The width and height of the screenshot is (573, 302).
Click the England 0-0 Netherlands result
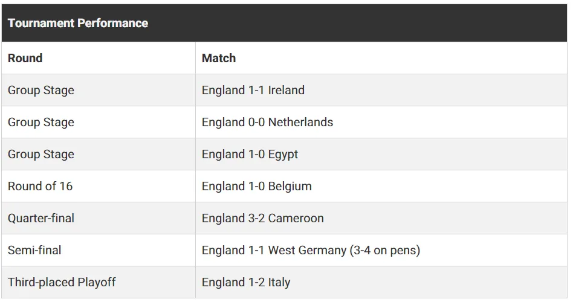[x=267, y=122]
